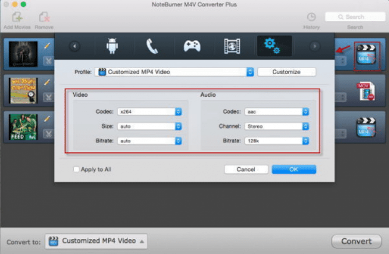Click the stepper beside first movie's format icon
Image resolution: width=389 pixels, height=254 pixels.
(342, 61)
